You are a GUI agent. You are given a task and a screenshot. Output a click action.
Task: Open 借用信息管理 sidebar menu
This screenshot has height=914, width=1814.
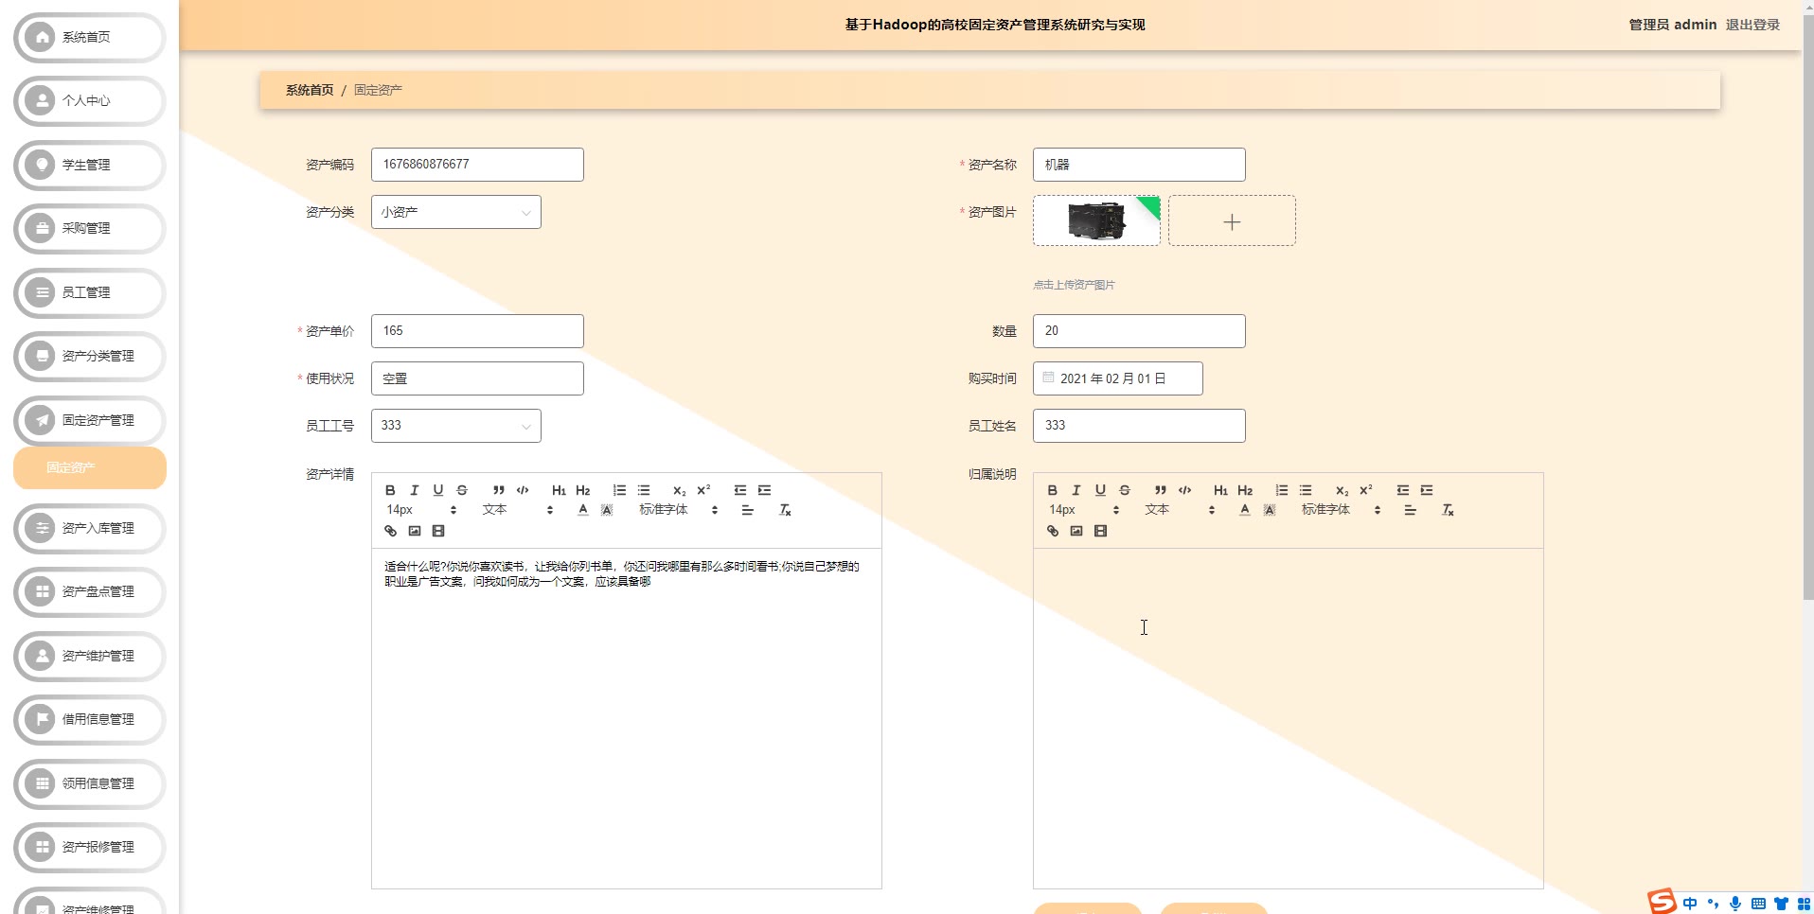click(90, 720)
